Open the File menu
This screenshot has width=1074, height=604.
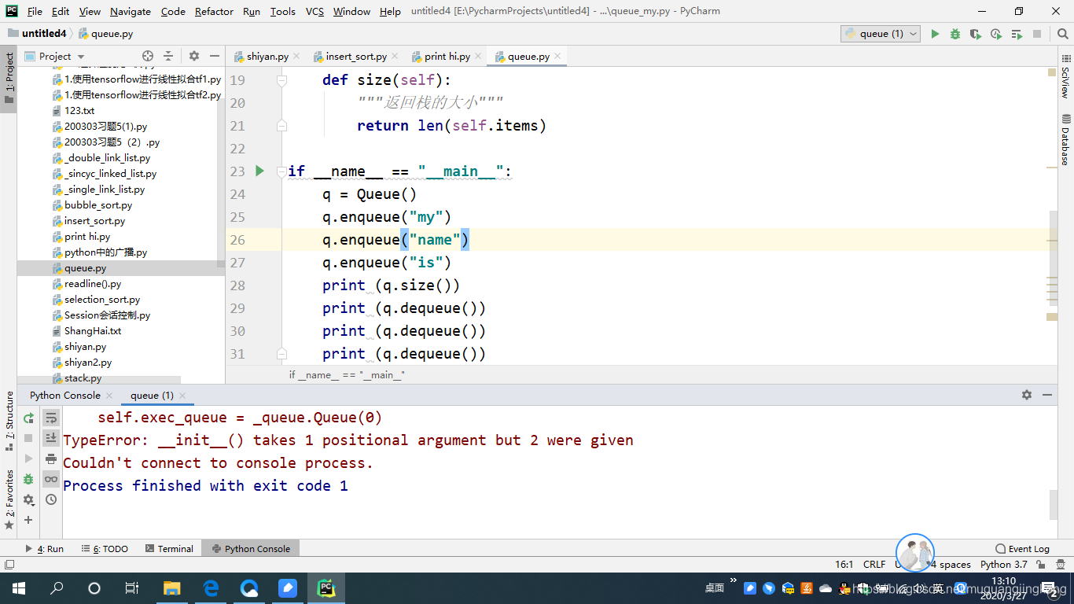click(x=35, y=11)
